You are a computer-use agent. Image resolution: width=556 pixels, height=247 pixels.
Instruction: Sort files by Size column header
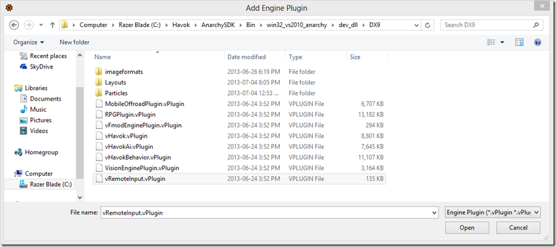[355, 57]
